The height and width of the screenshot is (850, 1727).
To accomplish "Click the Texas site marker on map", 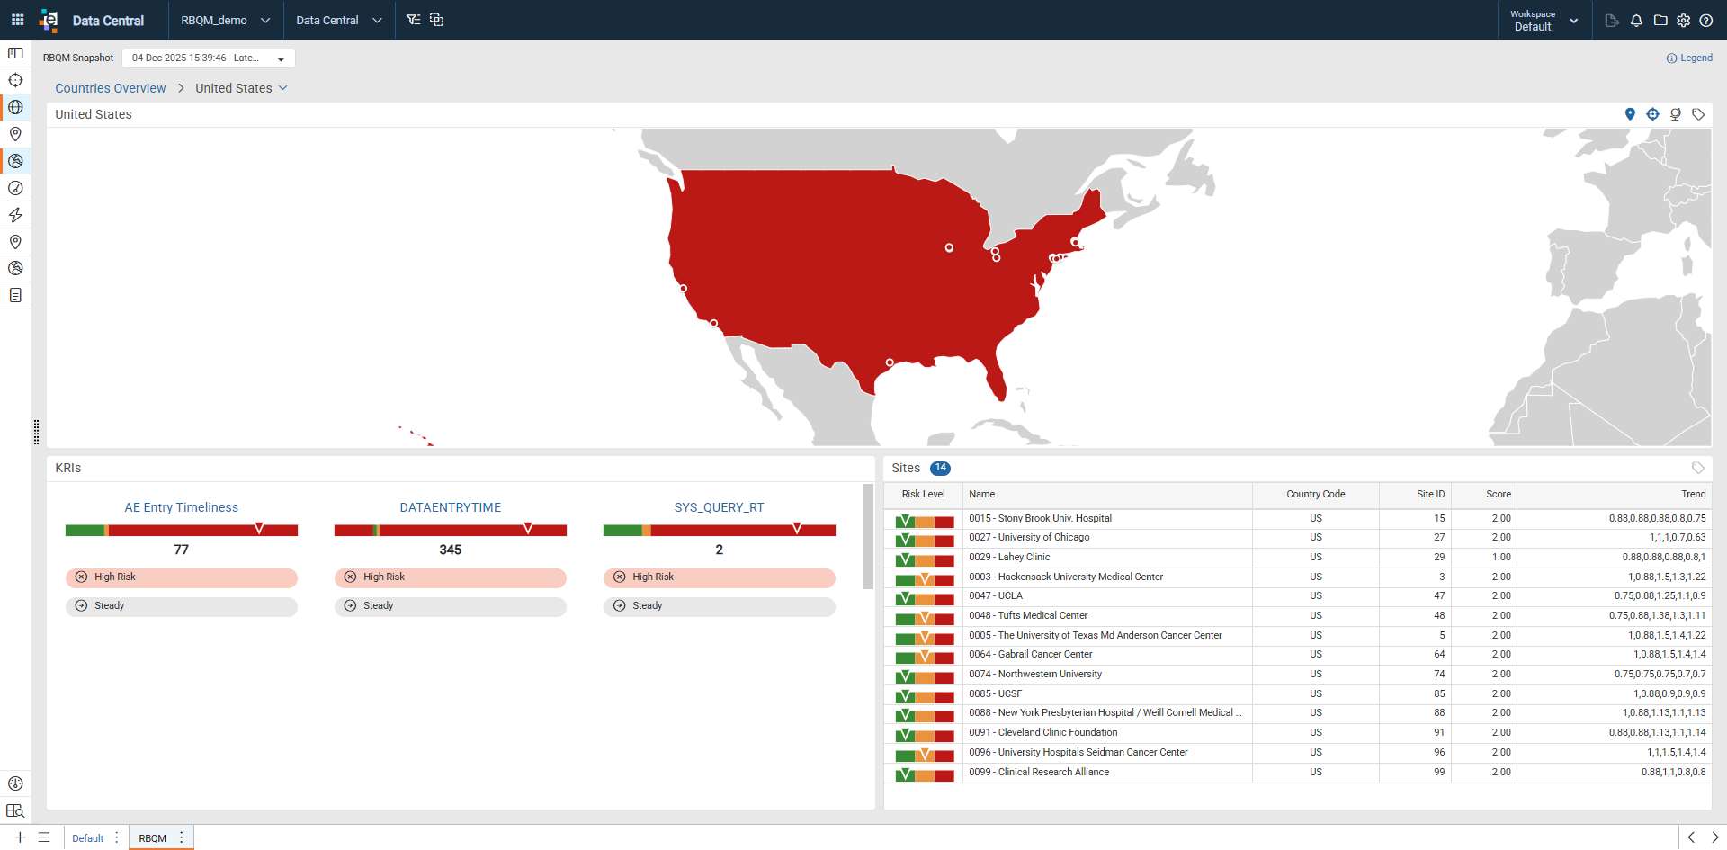I will (890, 362).
